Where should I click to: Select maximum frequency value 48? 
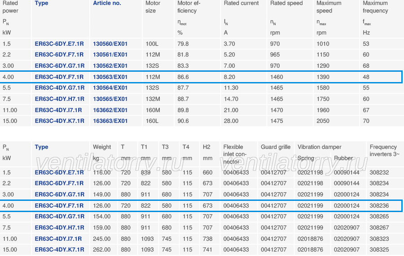click(366, 77)
